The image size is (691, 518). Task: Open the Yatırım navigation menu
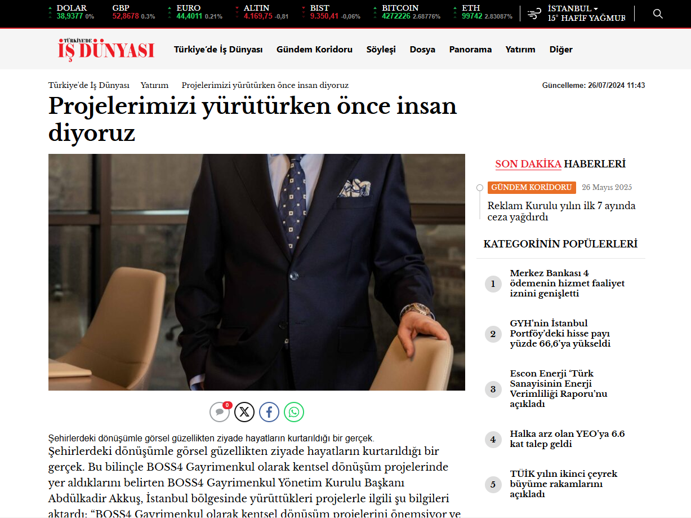[520, 50]
